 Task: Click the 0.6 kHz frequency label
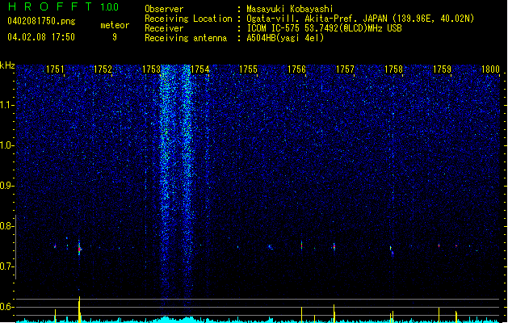pyautogui.click(x=7, y=307)
